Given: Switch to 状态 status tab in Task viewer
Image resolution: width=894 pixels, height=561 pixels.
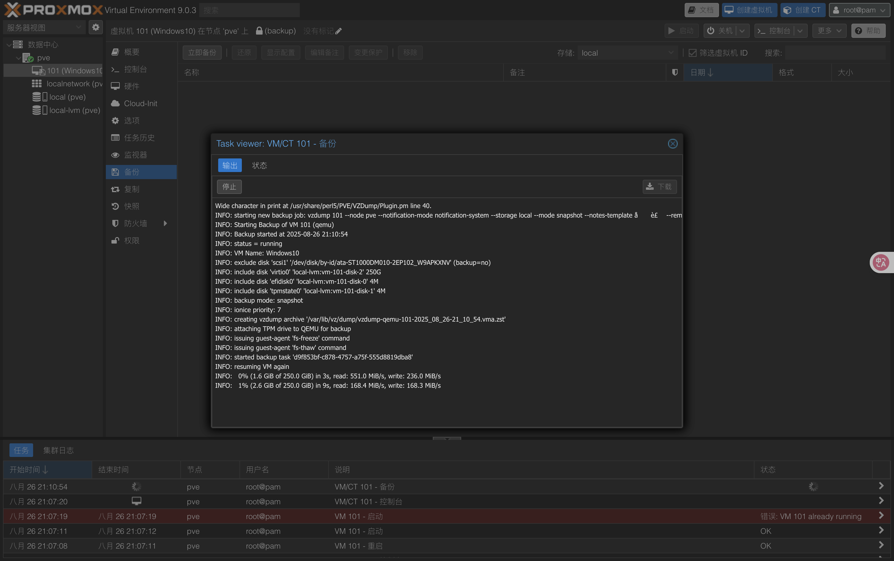Looking at the screenshot, I should (x=259, y=166).
